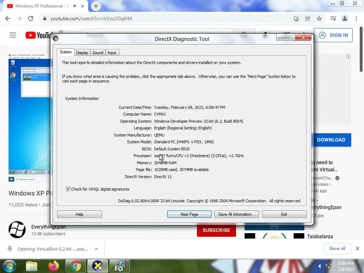Open the media control icon in Chrome toolbar
This screenshot has width=364, height=273.
pos(333,18)
